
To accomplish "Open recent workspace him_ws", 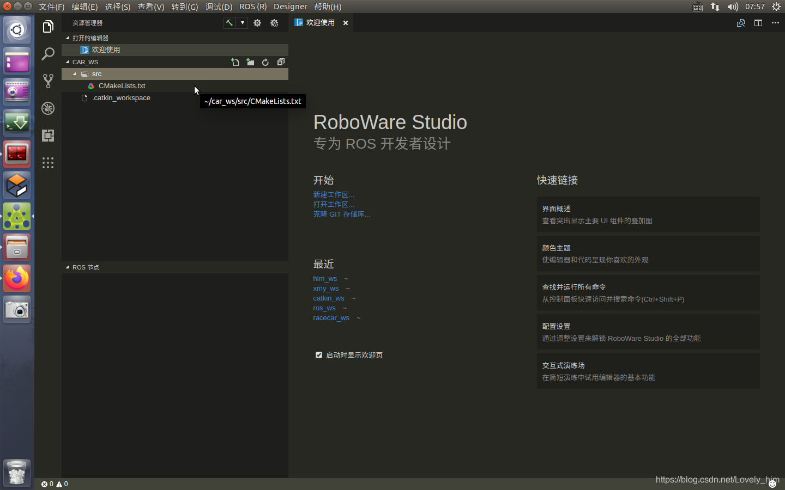I will (325, 279).
